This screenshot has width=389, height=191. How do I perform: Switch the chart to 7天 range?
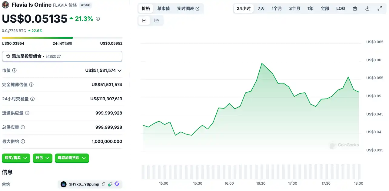261,8
